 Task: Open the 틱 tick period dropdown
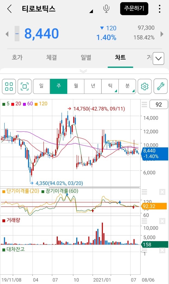pyautogui.click(x=110, y=86)
